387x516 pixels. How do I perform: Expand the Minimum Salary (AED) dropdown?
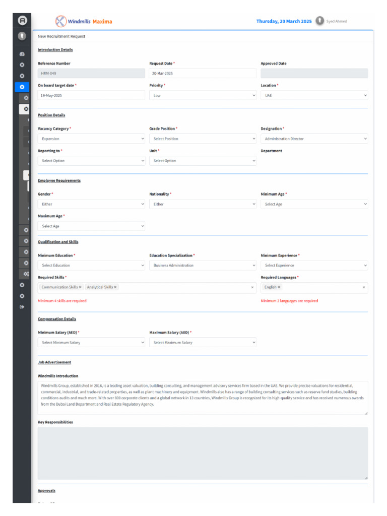pos(91,343)
